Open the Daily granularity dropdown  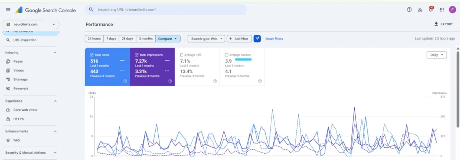click(437, 55)
